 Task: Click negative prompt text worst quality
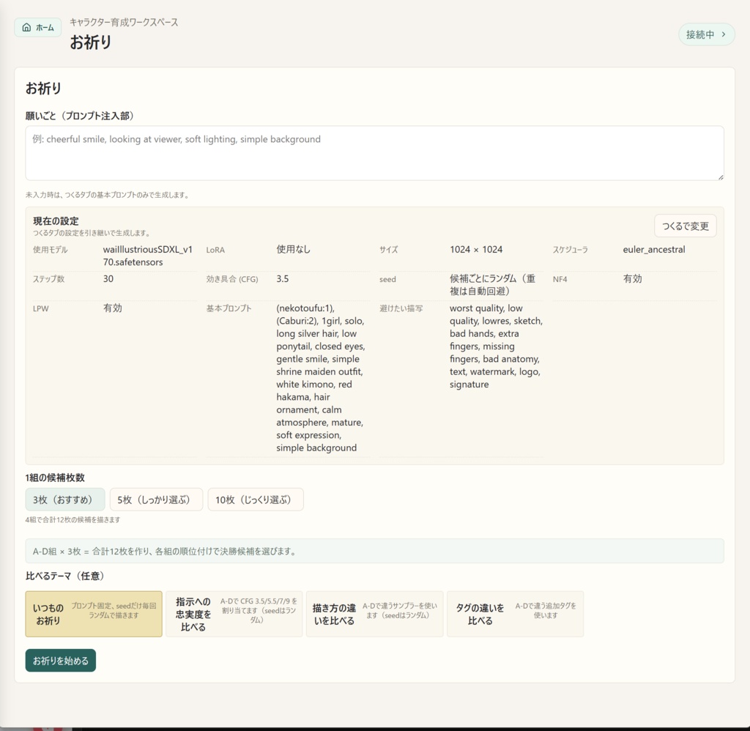tap(496, 346)
